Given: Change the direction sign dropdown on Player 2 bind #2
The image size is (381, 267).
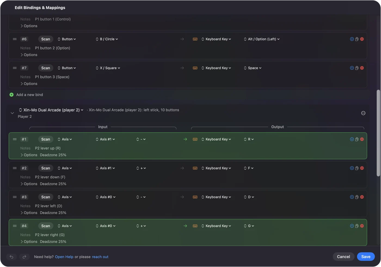Looking at the screenshot, I should tap(141, 168).
